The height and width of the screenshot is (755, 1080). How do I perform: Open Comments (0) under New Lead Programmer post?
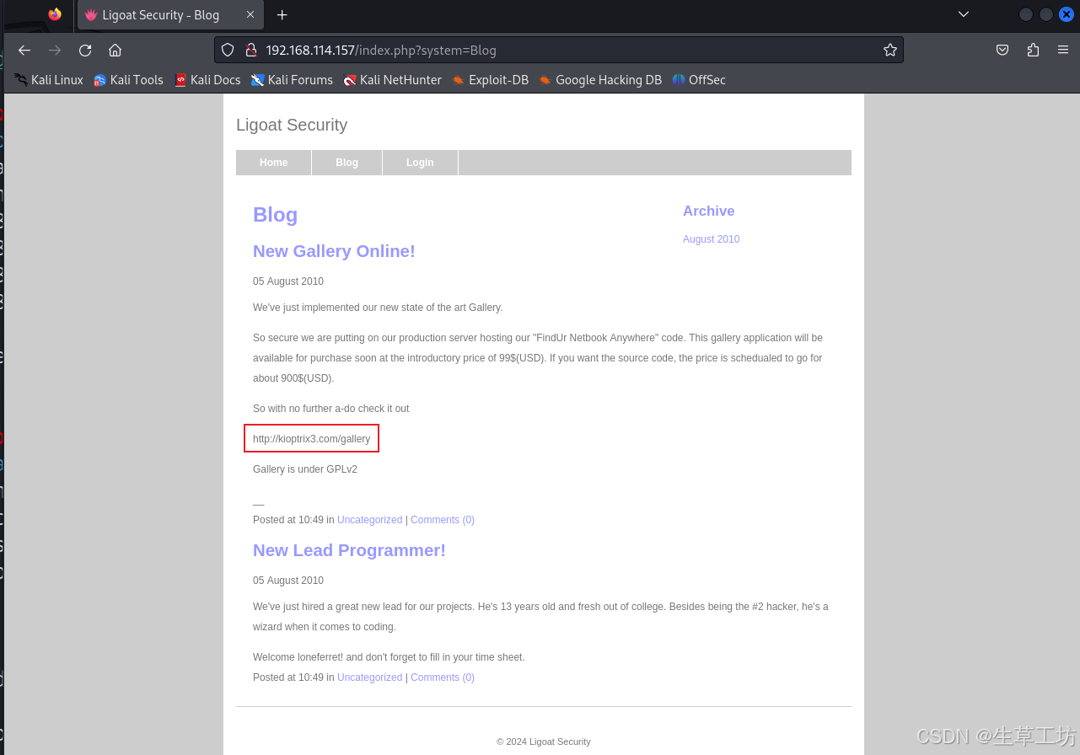point(443,677)
